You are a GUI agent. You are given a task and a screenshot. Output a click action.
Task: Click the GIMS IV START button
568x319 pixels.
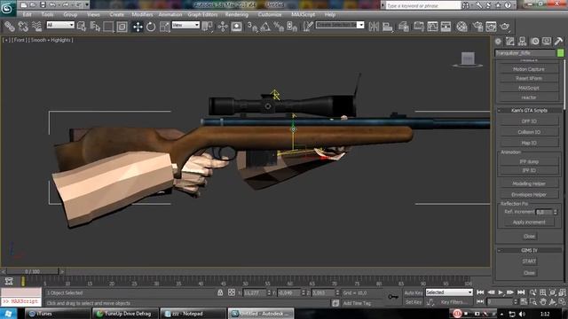(529, 261)
